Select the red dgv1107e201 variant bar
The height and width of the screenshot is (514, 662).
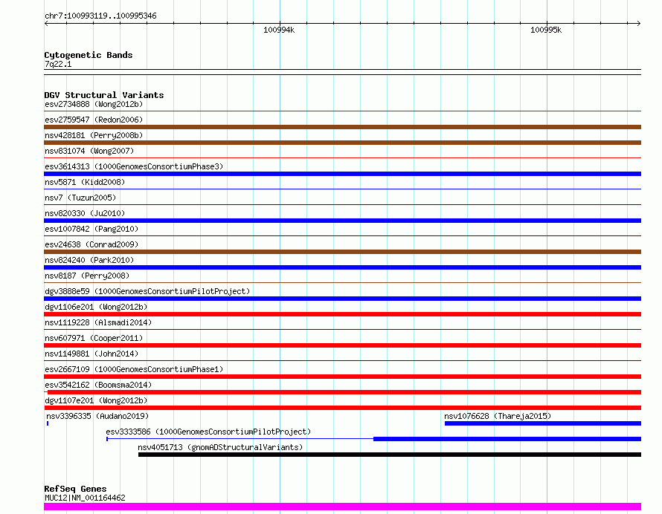pyautogui.click(x=342, y=408)
